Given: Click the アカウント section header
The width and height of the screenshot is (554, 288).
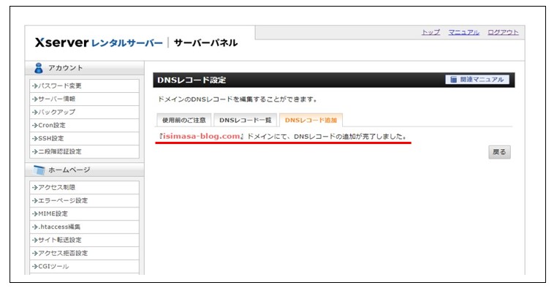Looking at the screenshot, I should click(x=85, y=68).
